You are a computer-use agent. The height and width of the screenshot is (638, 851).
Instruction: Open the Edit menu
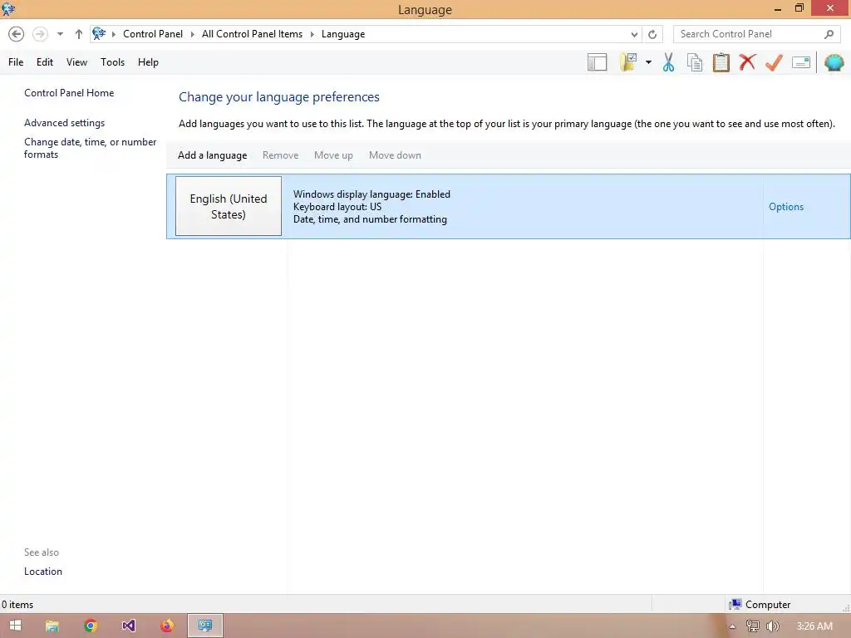pos(45,62)
